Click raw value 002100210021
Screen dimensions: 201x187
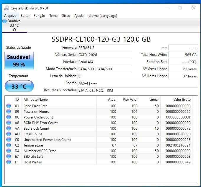pyautogui.click(x=178, y=145)
